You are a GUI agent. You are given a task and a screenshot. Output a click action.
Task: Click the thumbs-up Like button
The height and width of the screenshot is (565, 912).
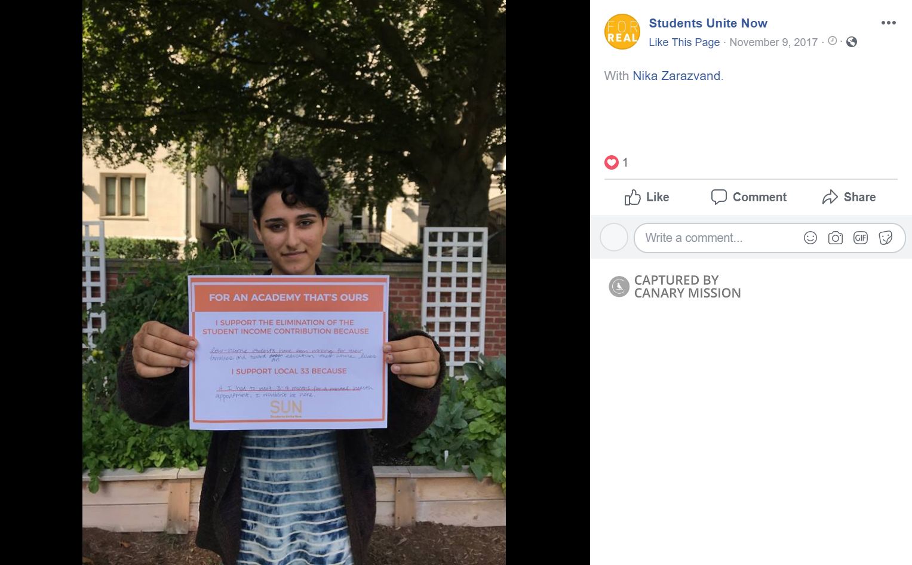point(646,197)
